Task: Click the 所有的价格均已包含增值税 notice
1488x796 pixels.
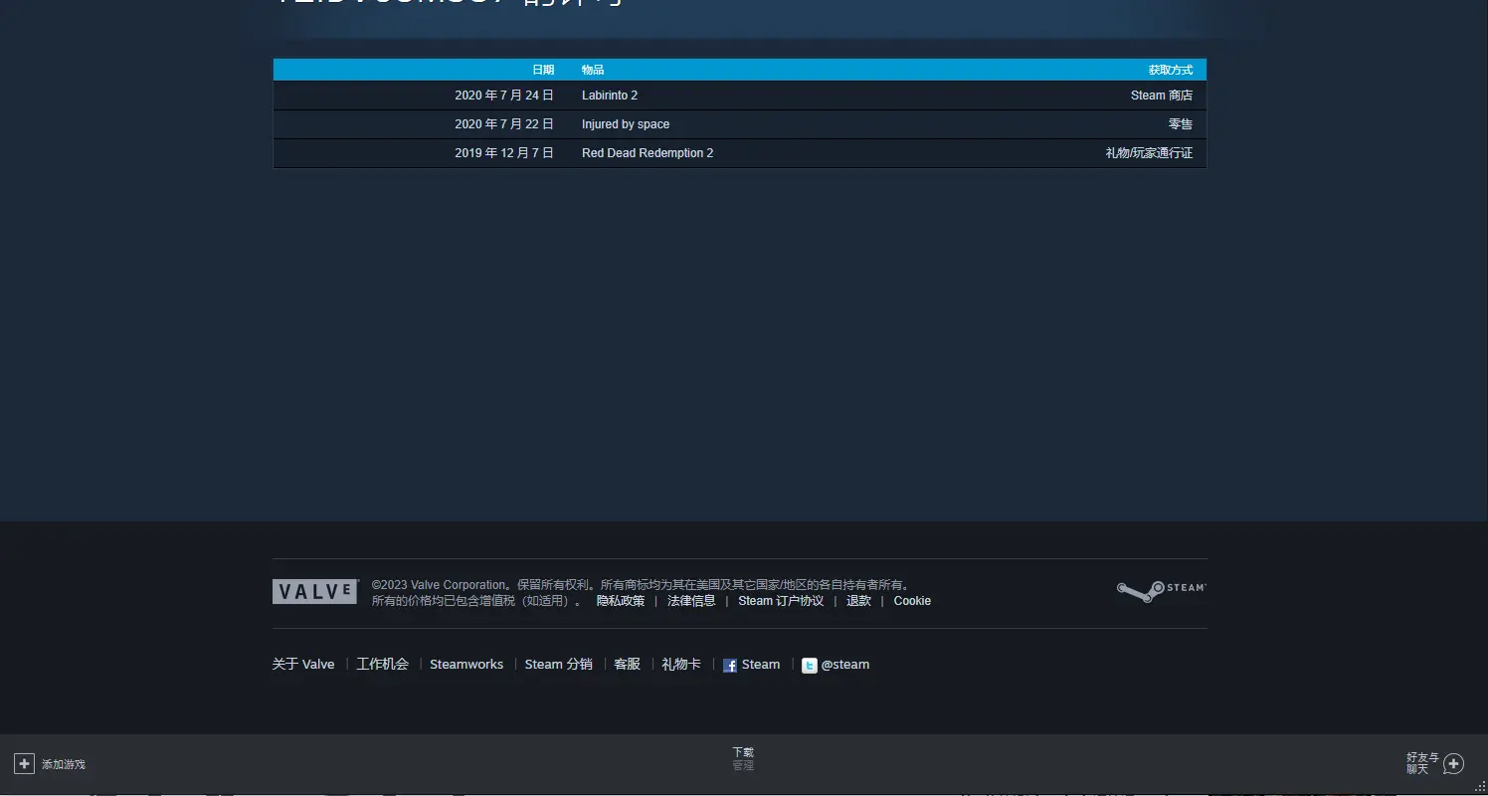Action: 477,601
